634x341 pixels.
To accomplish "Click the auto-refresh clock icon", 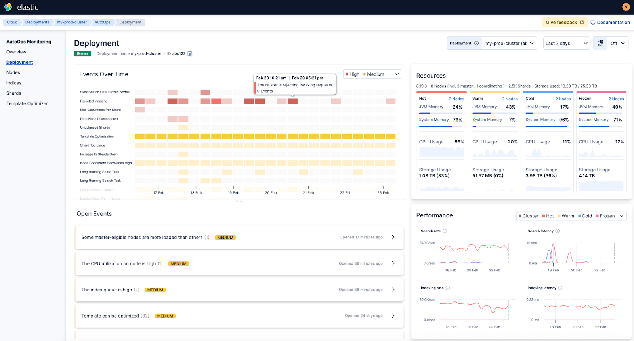I will [x=600, y=43].
